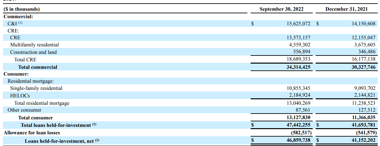Click the 'Total CRE' row label
Screen dimensions: 380x146
(25, 59)
